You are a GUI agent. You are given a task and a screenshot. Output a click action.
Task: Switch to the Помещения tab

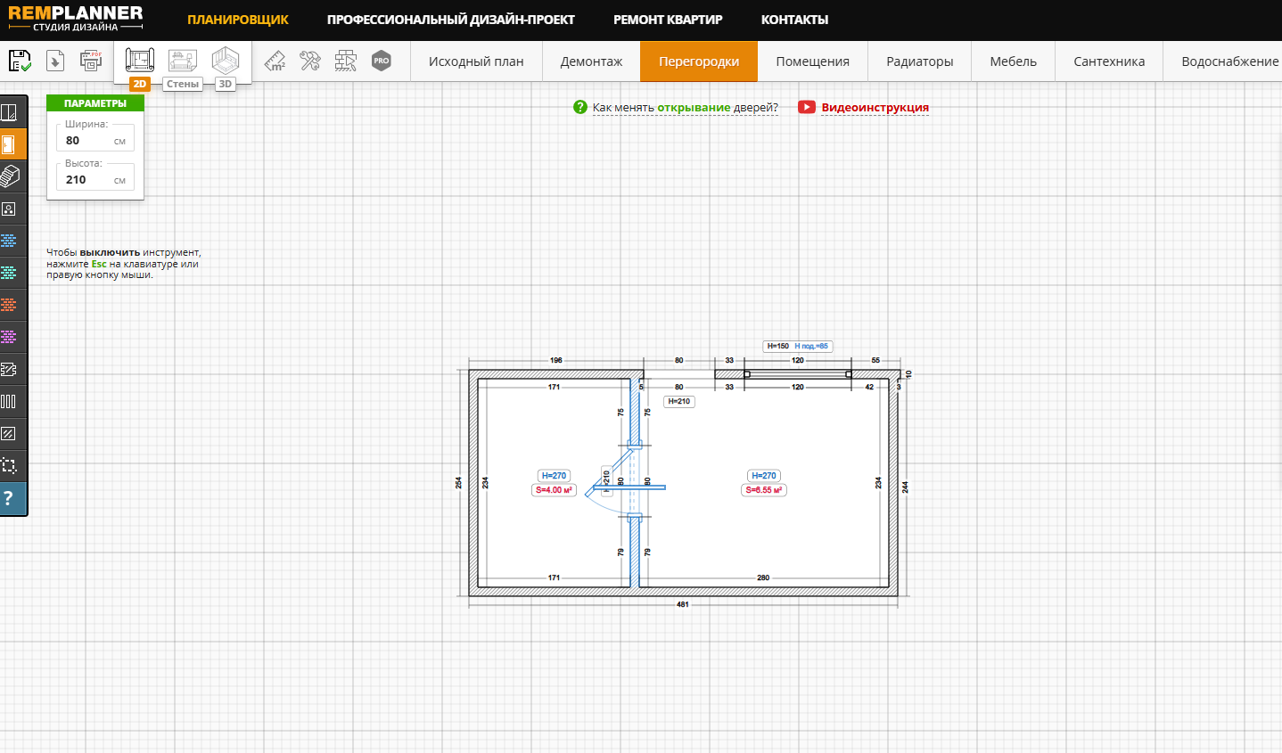[x=812, y=61]
